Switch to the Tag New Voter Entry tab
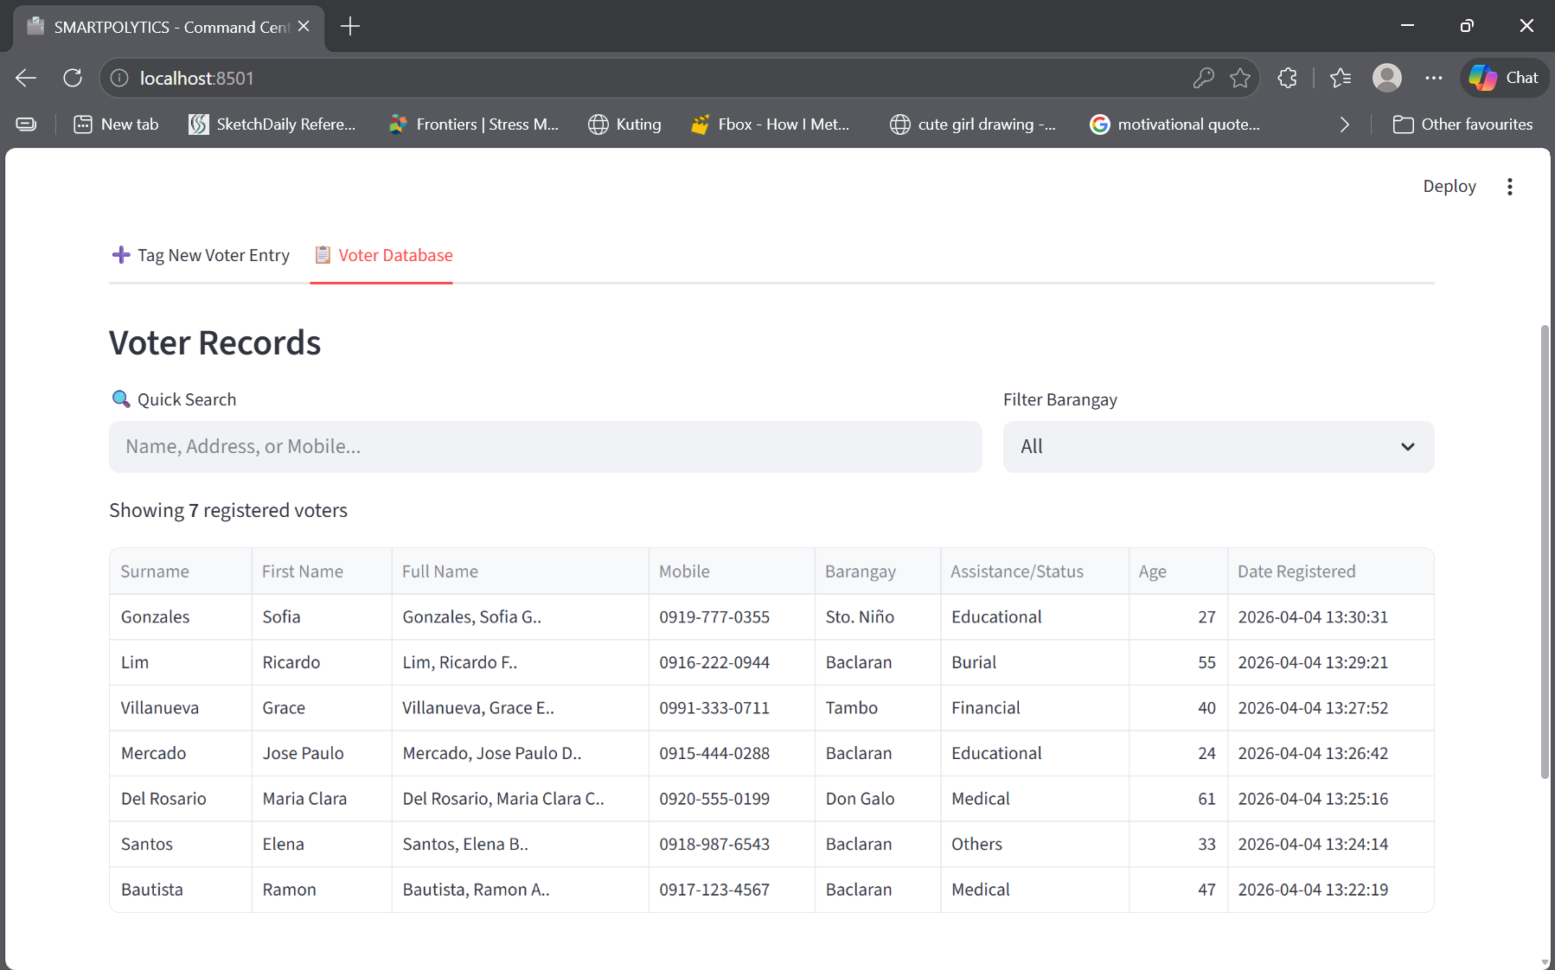This screenshot has height=970, width=1555. point(200,255)
